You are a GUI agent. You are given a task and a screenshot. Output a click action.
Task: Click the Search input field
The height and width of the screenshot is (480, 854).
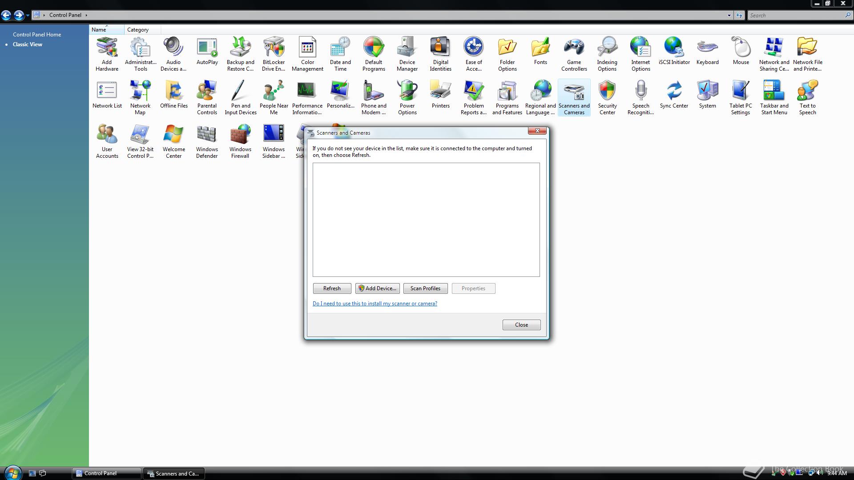795,15
